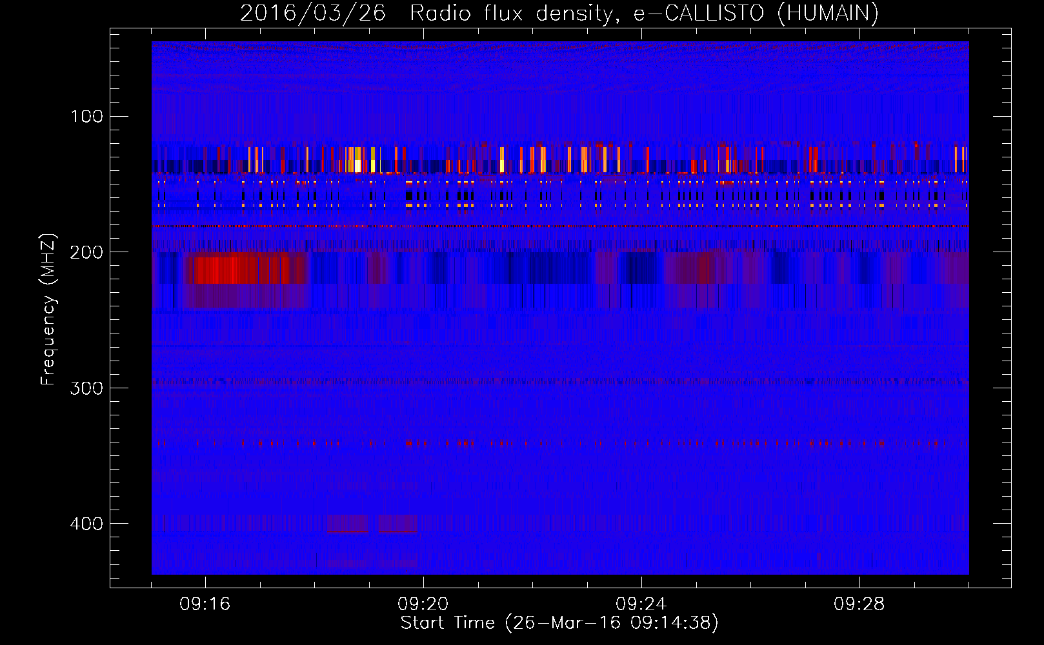
Task: Click the 09:20 time axis label
Action: tap(423, 604)
